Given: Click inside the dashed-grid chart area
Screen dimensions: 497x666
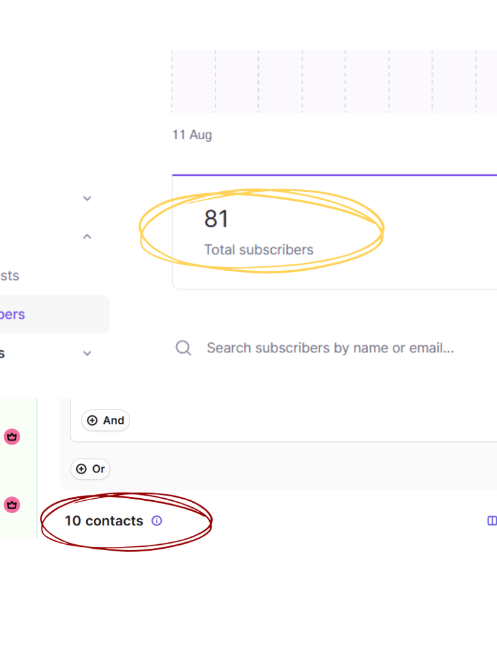Looking at the screenshot, I should pos(324,81).
